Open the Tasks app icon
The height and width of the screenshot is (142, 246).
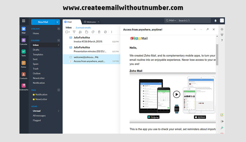[x=24, y=53]
